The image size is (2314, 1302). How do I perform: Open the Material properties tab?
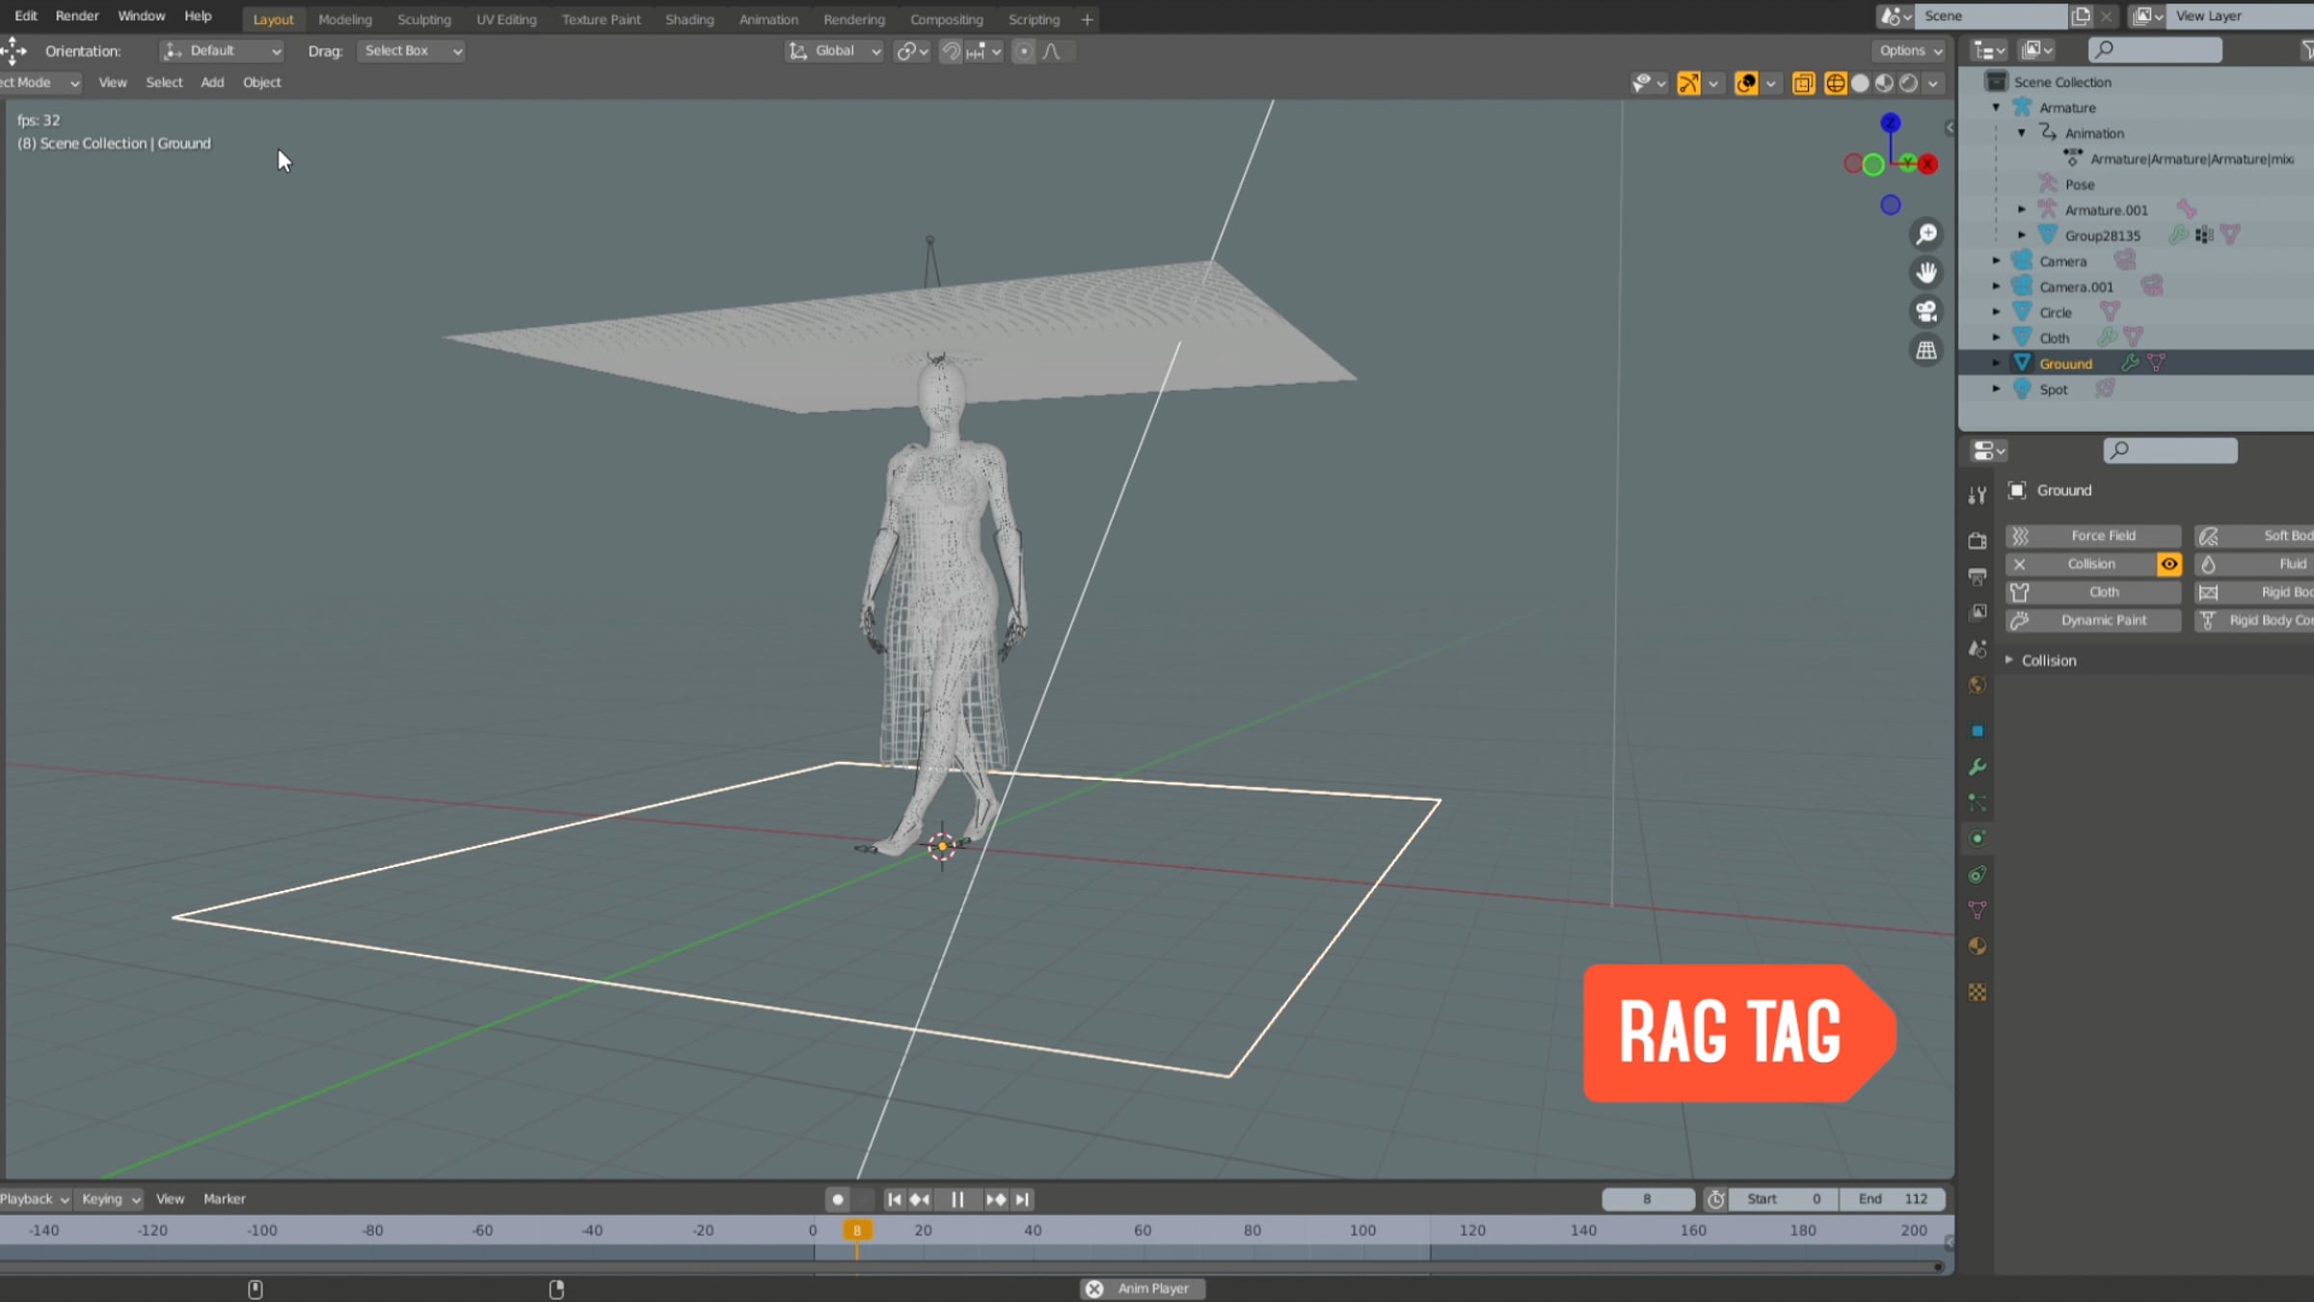[1977, 947]
